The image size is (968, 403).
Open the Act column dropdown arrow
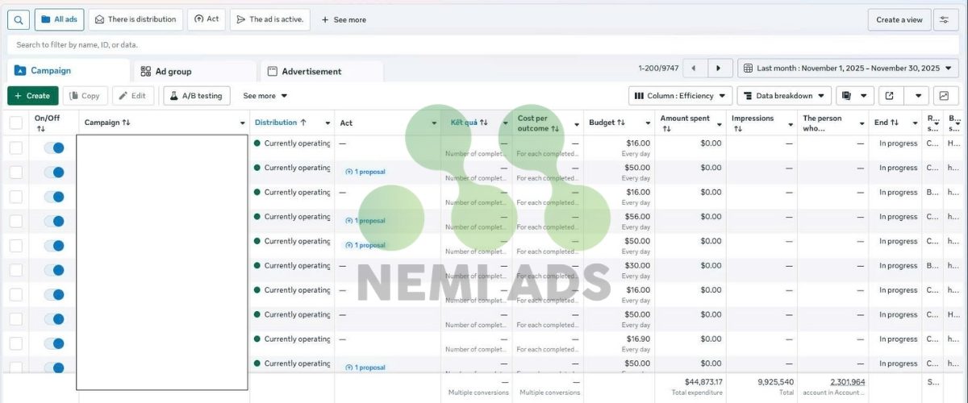(434, 123)
